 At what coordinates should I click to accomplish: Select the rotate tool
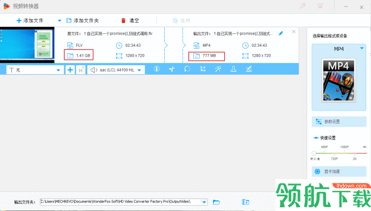pos(187,69)
